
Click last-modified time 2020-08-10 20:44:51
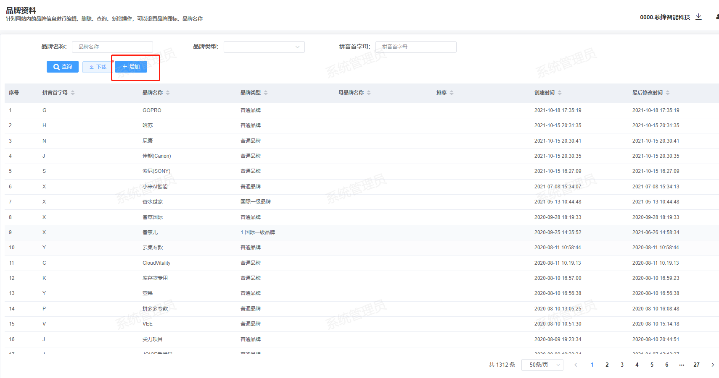pos(656,339)
